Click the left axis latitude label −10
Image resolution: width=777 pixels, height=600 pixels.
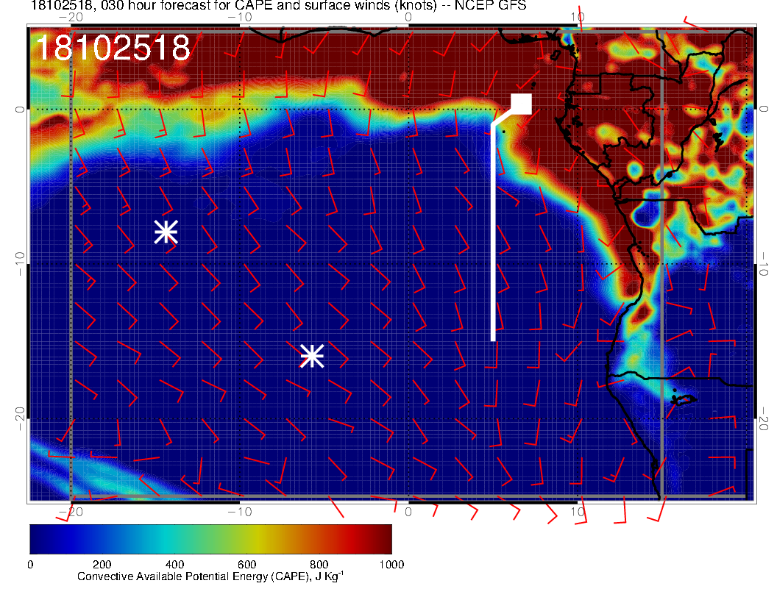[20, 265]
